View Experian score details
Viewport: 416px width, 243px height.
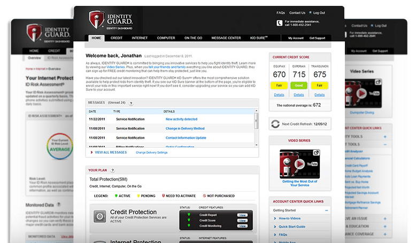[299, 95]
